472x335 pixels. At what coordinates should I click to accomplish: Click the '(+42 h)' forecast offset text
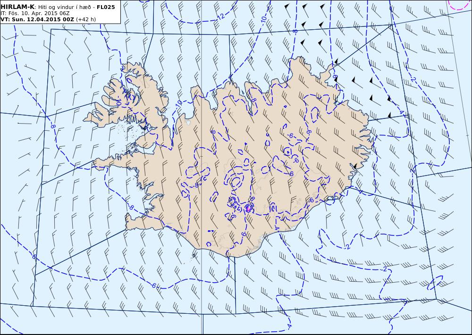pos(86,19)
